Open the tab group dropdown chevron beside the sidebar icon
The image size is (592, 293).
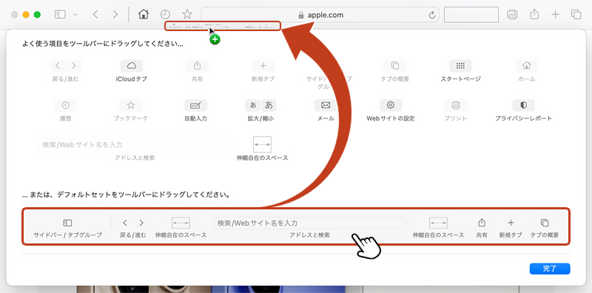[75, 15]
